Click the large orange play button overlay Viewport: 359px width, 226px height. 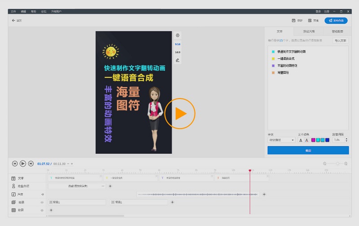click(x=180, y=114)
